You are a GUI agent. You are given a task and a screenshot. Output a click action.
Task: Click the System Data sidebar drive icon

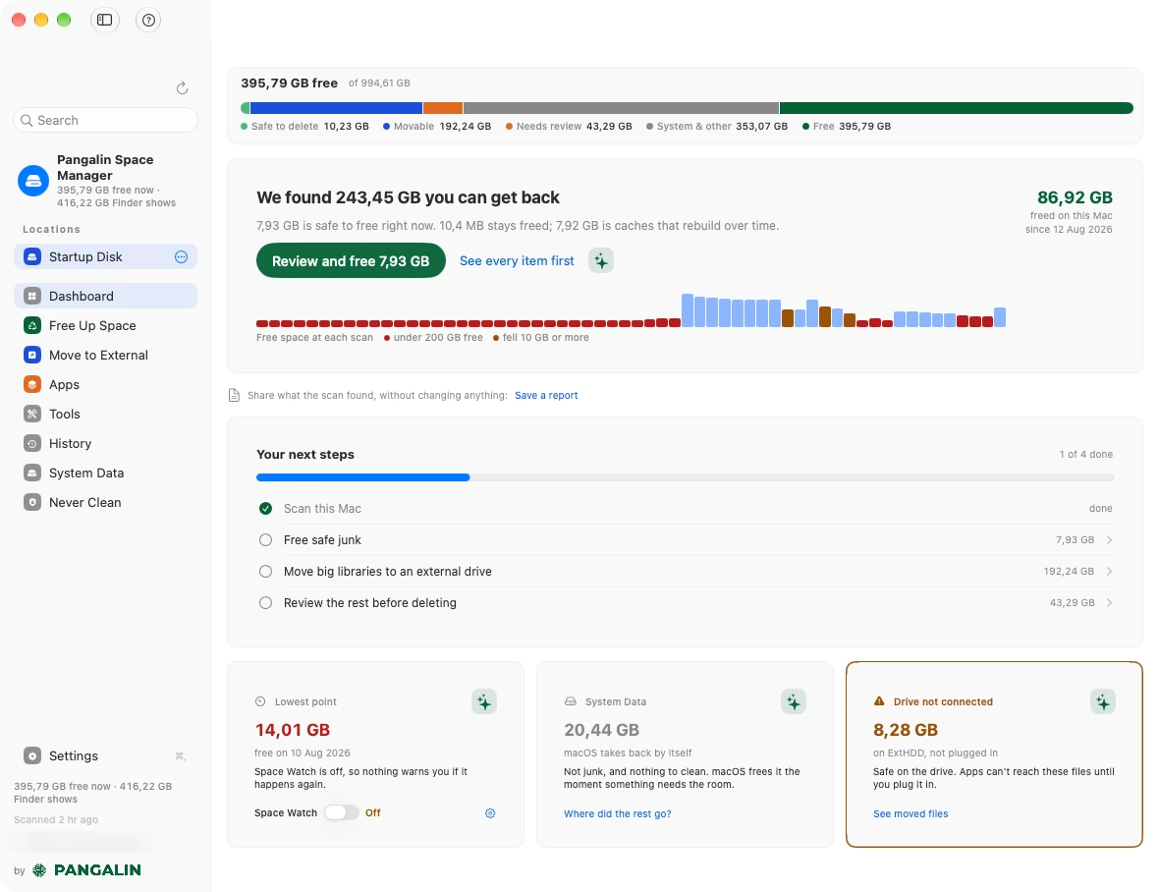[31, 473]
